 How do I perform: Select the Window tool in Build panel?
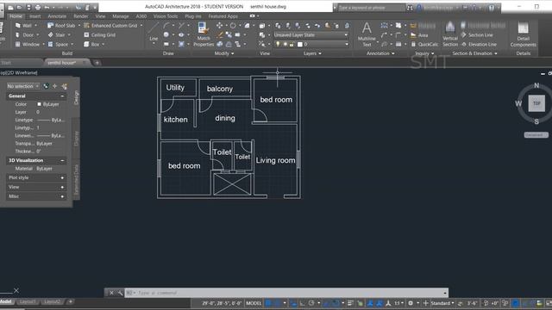tap(28, 44)
